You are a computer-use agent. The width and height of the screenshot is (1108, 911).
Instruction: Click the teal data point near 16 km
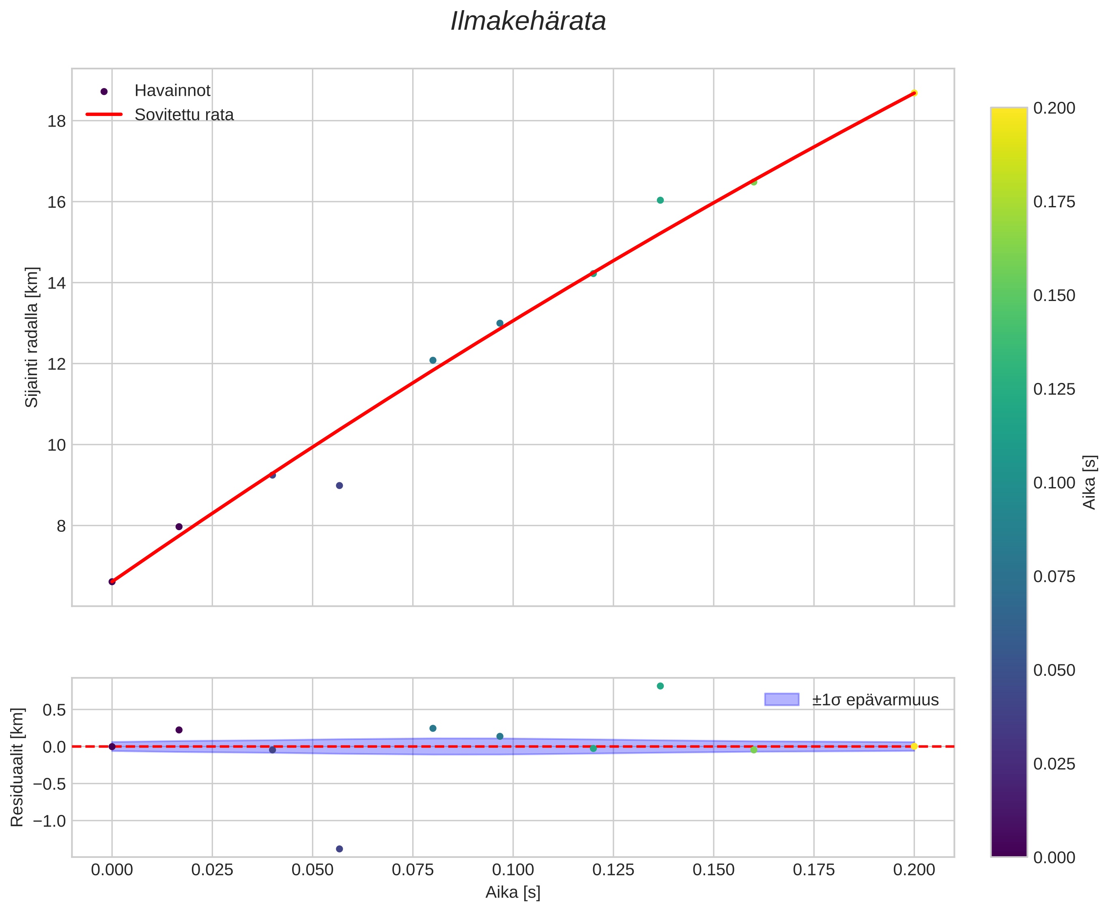(660, 200)
